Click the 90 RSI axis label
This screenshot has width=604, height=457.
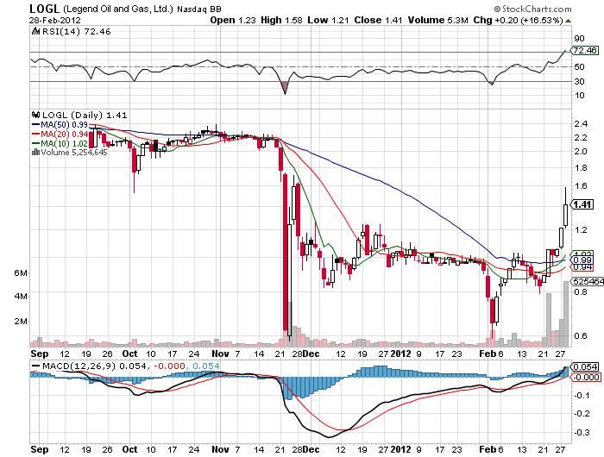pyautogui.click(x=579, y=38)
